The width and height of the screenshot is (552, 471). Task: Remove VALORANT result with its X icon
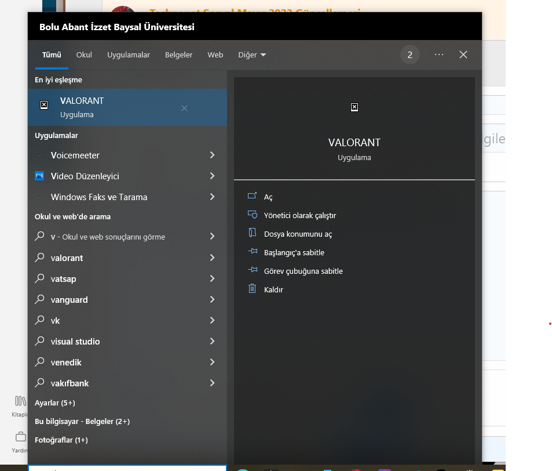184,108
